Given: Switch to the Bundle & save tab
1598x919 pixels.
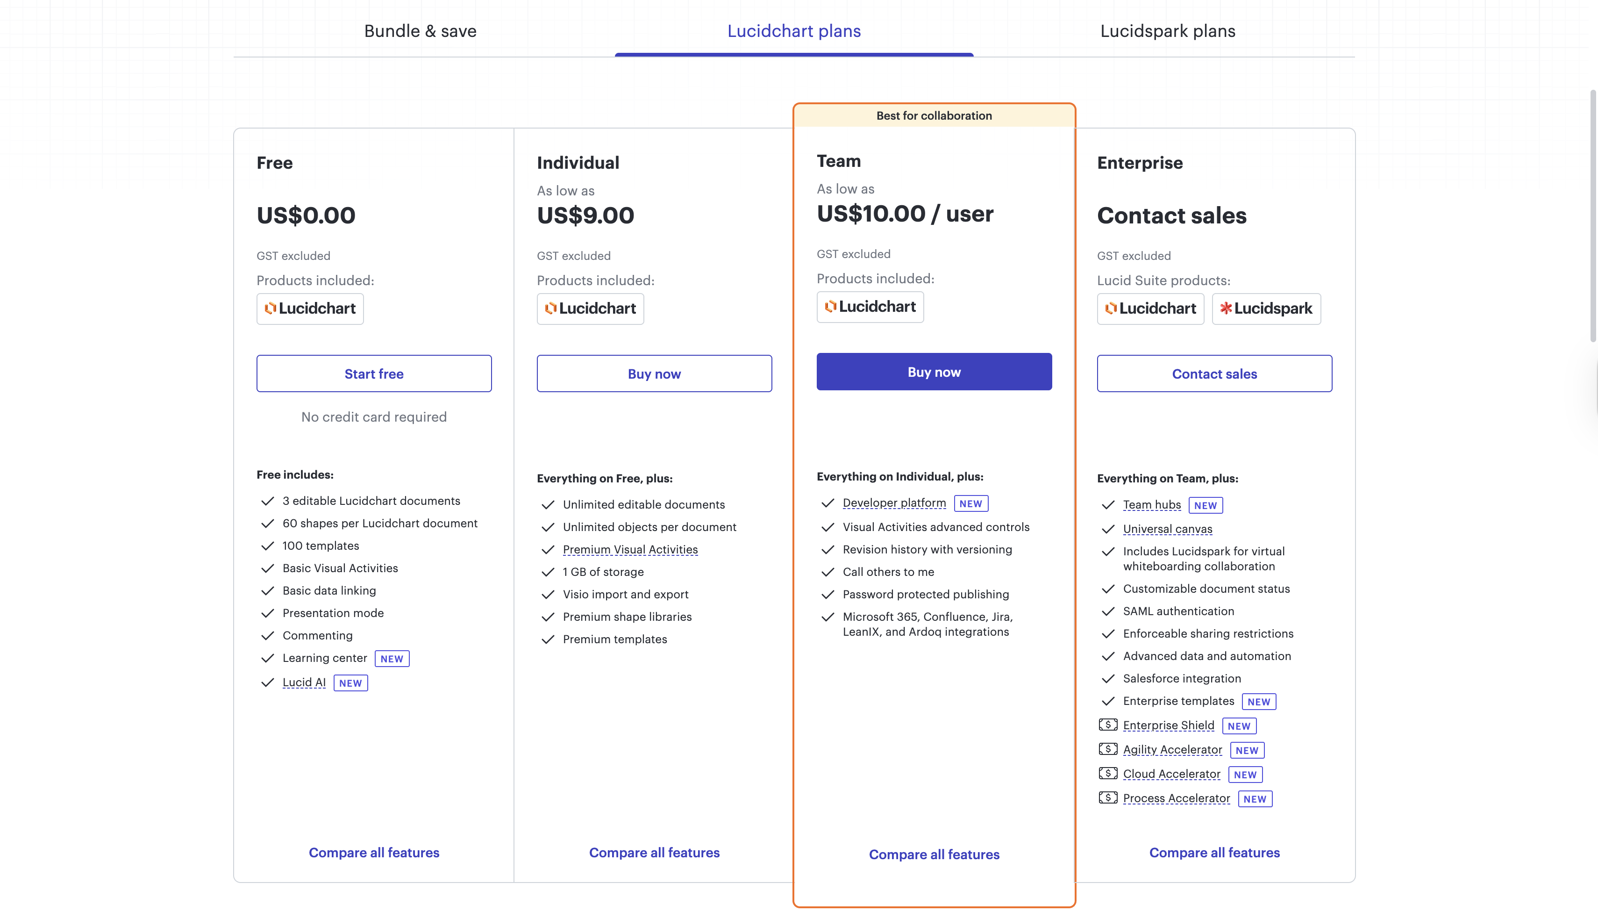Looking at the screenshot, I should pyautogui.click(x=420, y=31).
